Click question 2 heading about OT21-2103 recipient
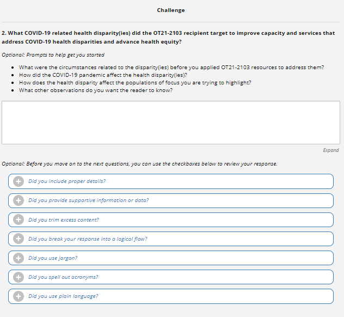The width and height of the screenshot is (344, 317). 168,37
